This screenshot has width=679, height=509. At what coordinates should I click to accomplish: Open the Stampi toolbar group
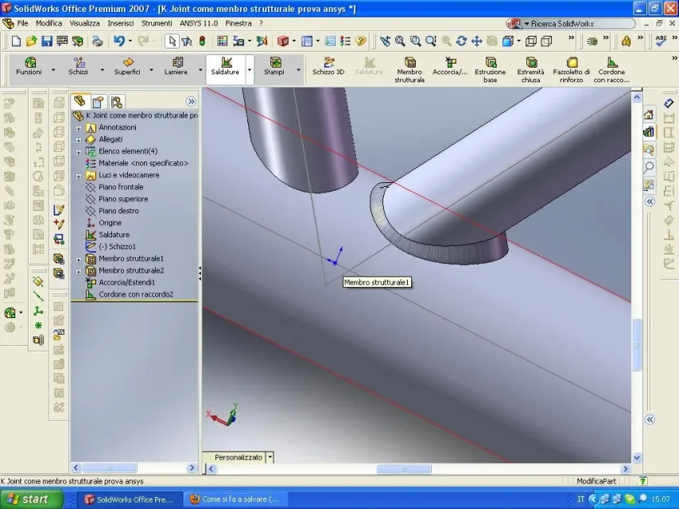click(274, 66)
